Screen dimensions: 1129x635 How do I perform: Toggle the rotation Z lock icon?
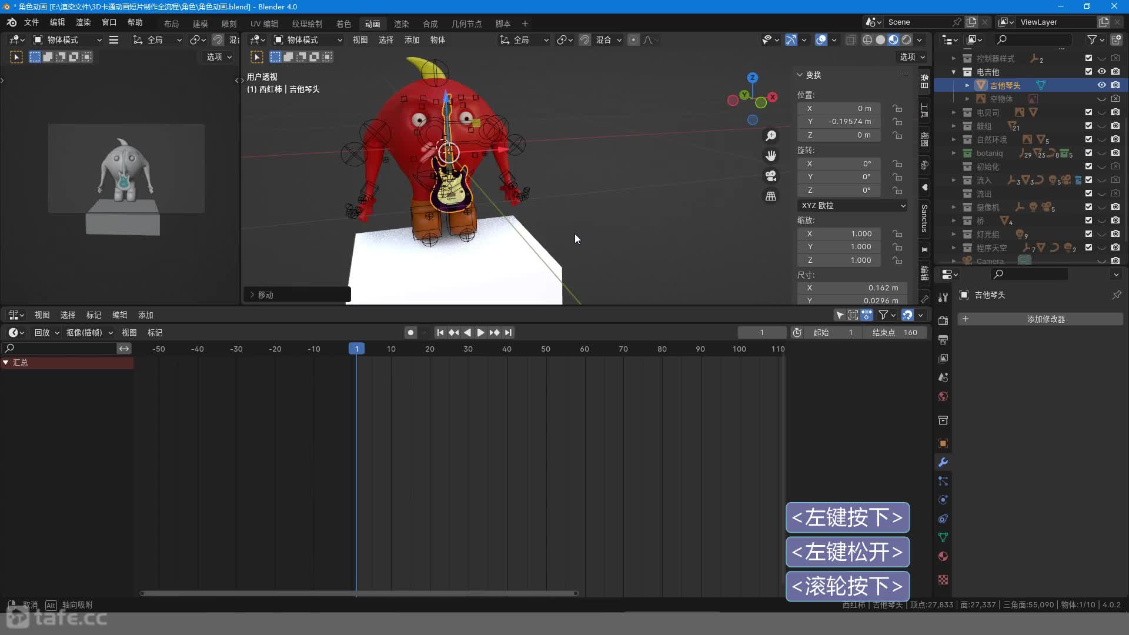[897, 190]
